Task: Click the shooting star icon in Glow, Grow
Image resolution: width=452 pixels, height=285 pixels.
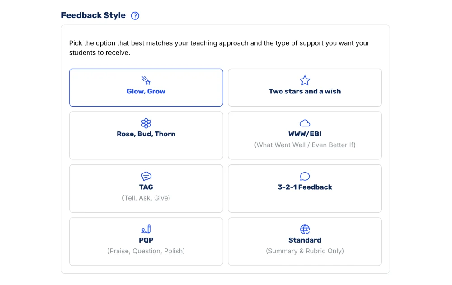Action: (x=146, y=80)
